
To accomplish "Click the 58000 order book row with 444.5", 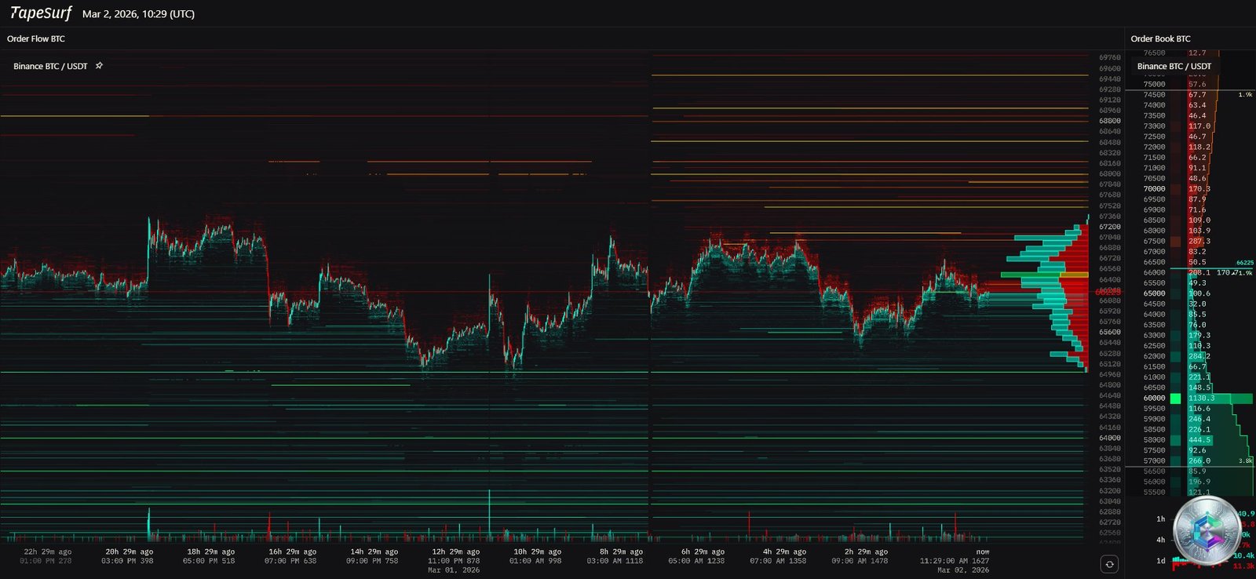I will pos(1189,440).
